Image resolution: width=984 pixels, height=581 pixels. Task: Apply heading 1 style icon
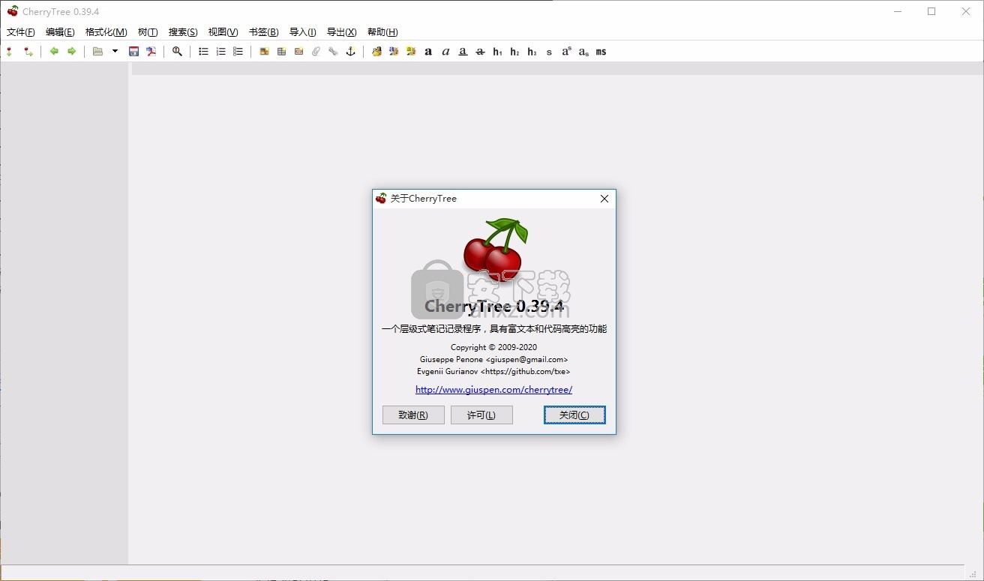click(x=497, y=52)
